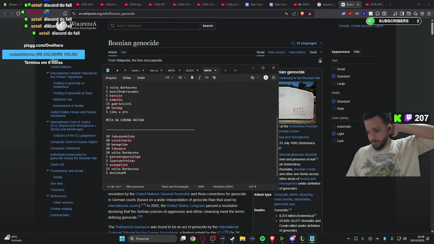Close the Bosnian genocide browser tab
The width and height of the screenshot is (434, 244).
pyautogui.click(x=358, y=4)
